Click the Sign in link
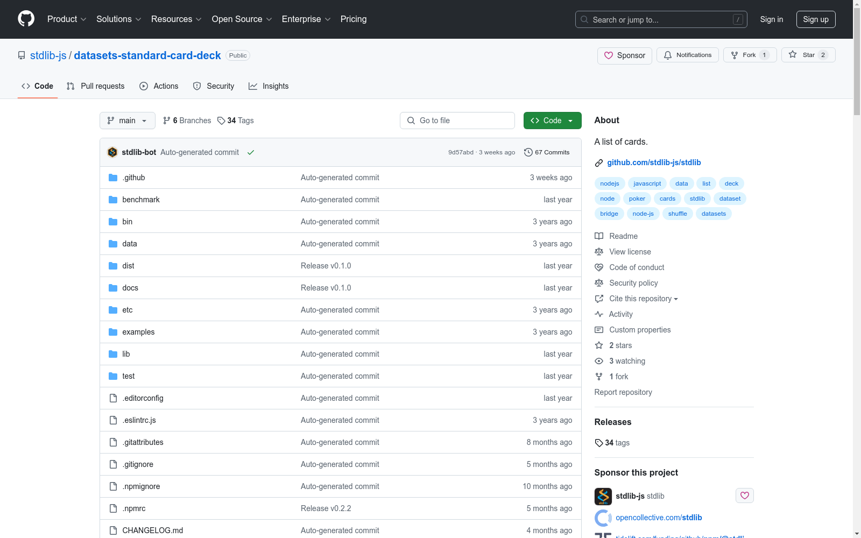This screenshot has width=861, height=538. click(x=772, y=19)
